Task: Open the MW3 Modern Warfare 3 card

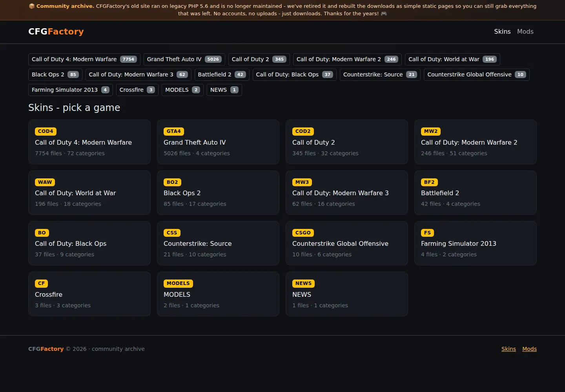Action: pos(347,192)
